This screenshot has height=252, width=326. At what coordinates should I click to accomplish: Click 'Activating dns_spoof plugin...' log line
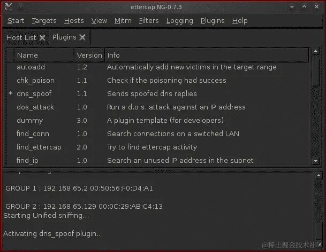pyautogui.click(x=53, y=234)
